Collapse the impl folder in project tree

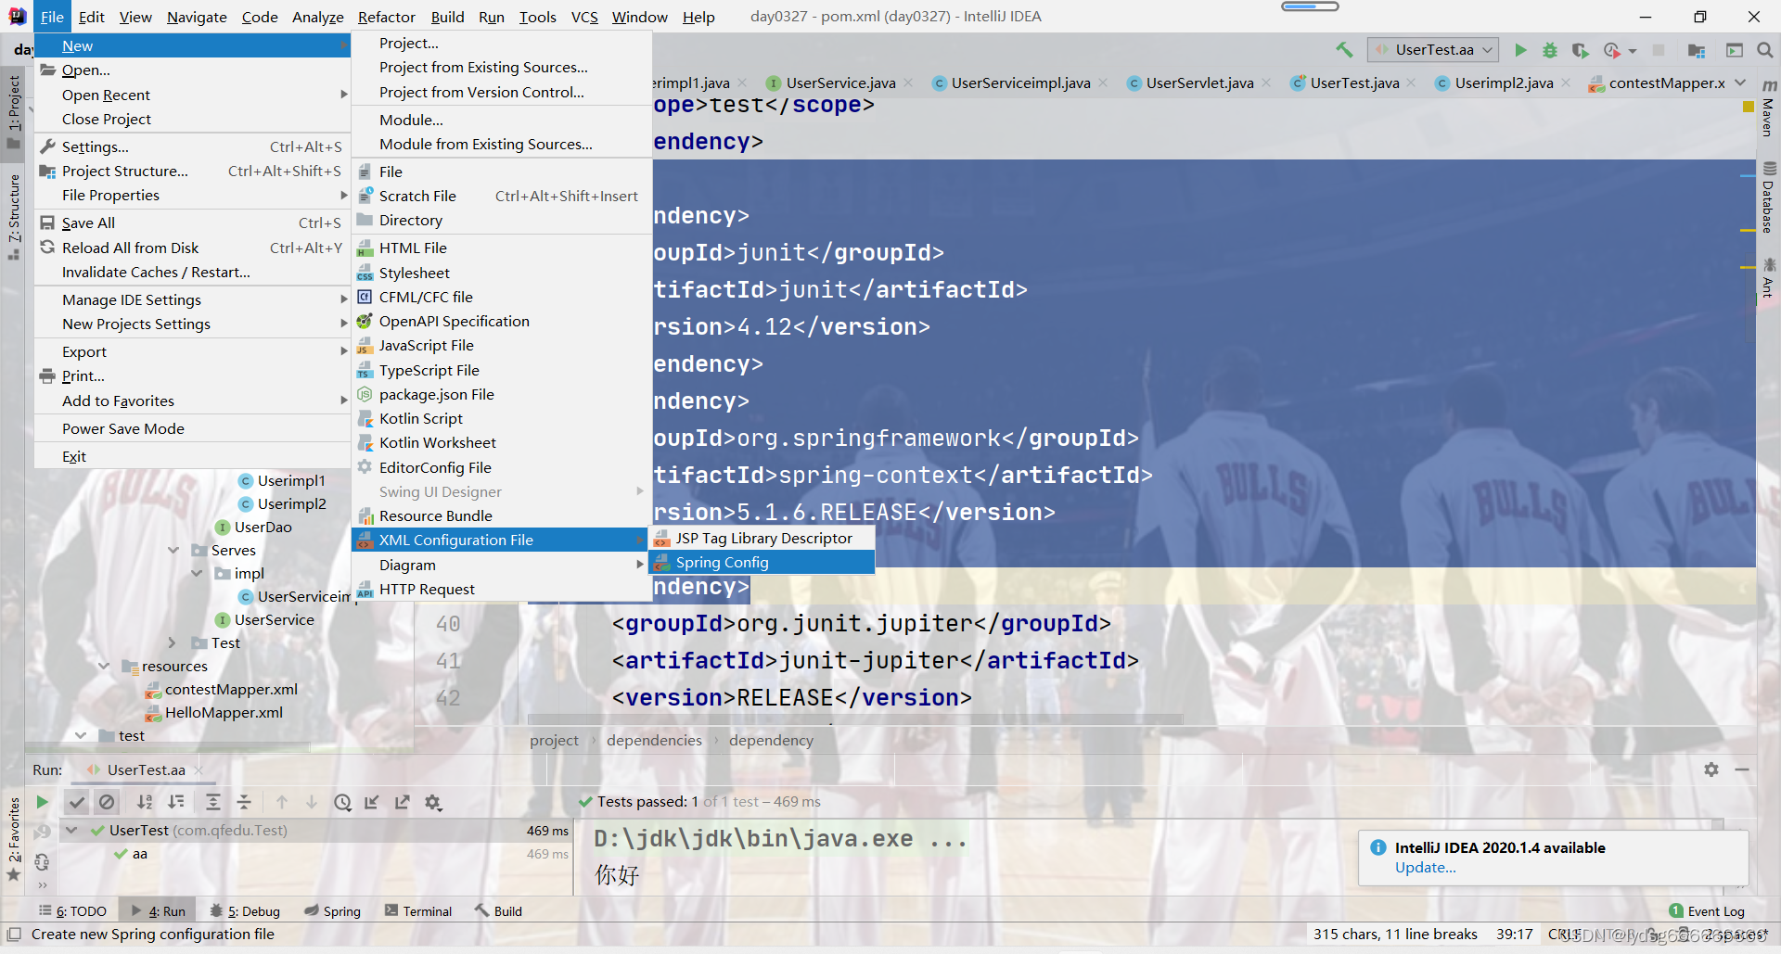click(197, 573)
